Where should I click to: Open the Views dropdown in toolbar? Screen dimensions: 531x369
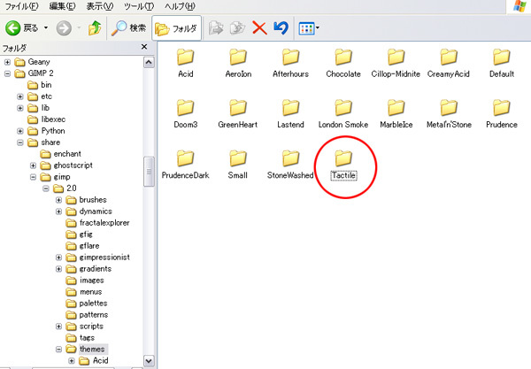click(x=309, y=27)
